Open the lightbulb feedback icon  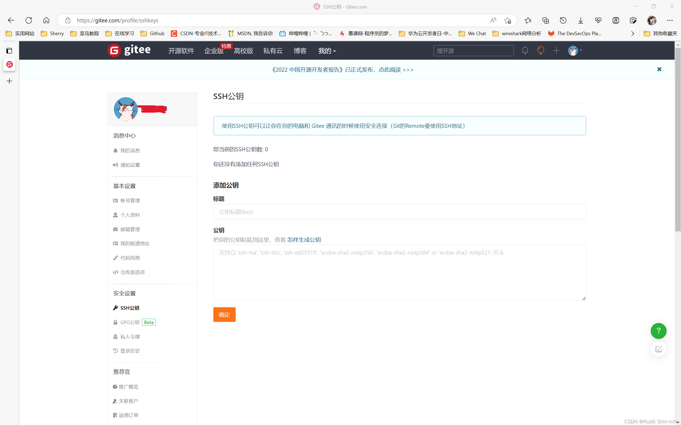(540, 50)
